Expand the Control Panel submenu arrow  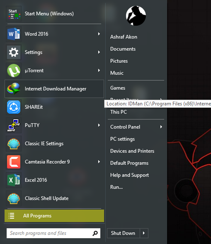(161, 127)
